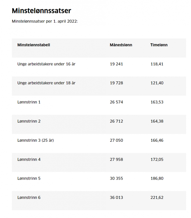
Task: Click hourly wage value 221,62
Action: click(157, 197)
